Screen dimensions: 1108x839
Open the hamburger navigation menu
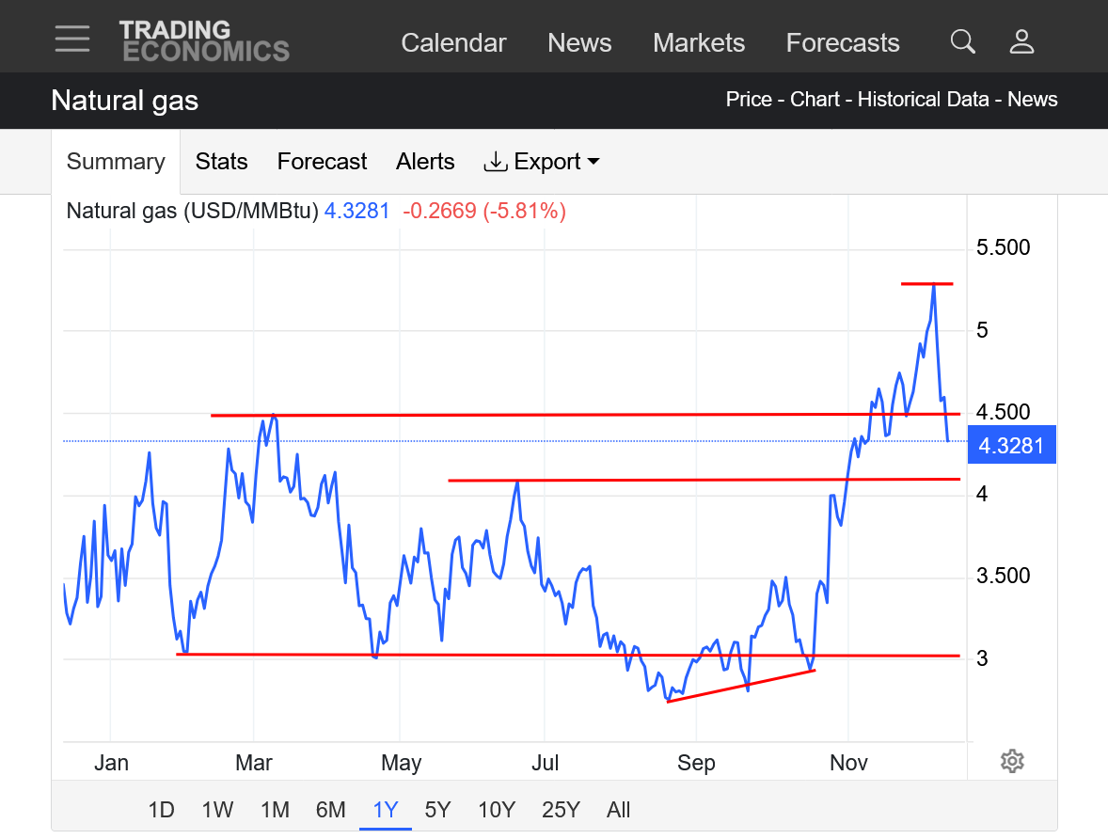[x=72, y=40]
